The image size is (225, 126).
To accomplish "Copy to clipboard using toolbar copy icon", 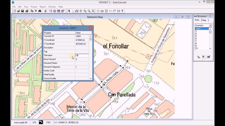I will (x=32, y=11).
